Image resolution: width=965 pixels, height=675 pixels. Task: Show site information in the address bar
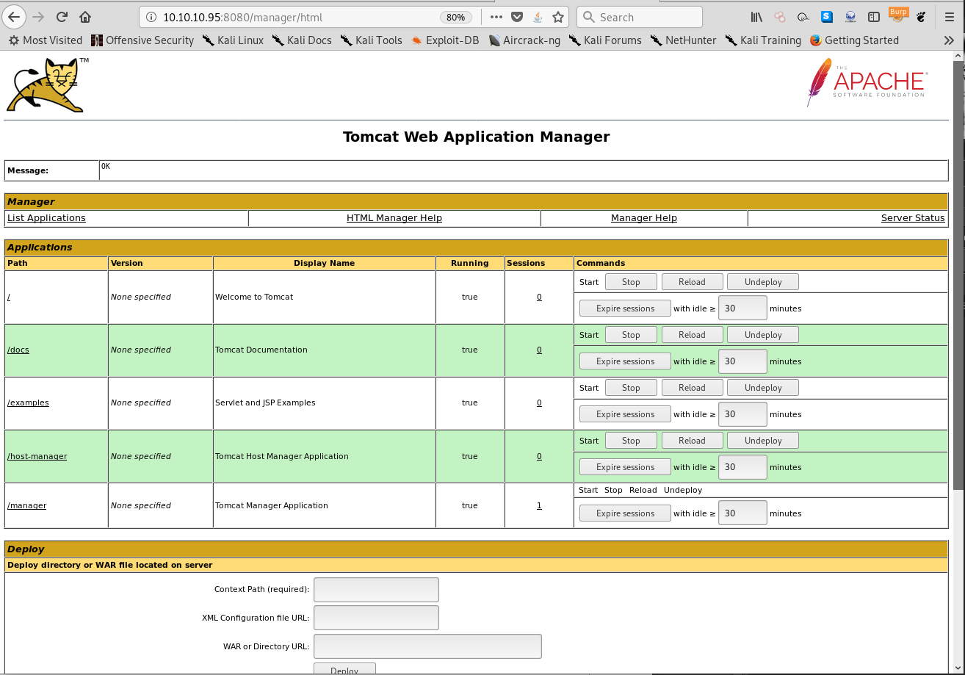151,17
